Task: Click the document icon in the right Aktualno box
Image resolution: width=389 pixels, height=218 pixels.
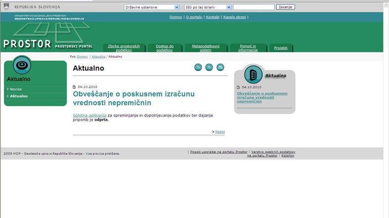Action: point(253,74)
